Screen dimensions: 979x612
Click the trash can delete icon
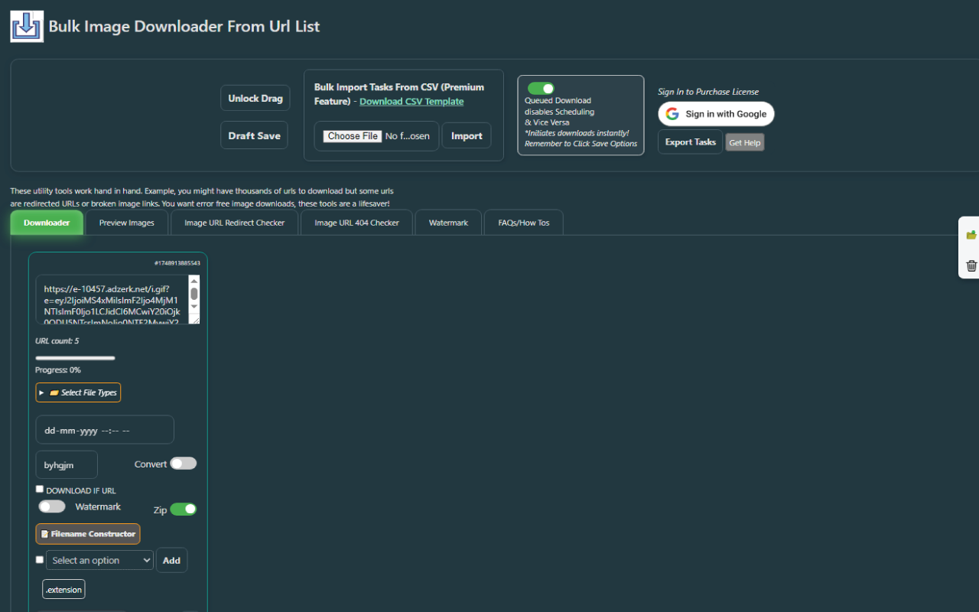tap(971, 265)
